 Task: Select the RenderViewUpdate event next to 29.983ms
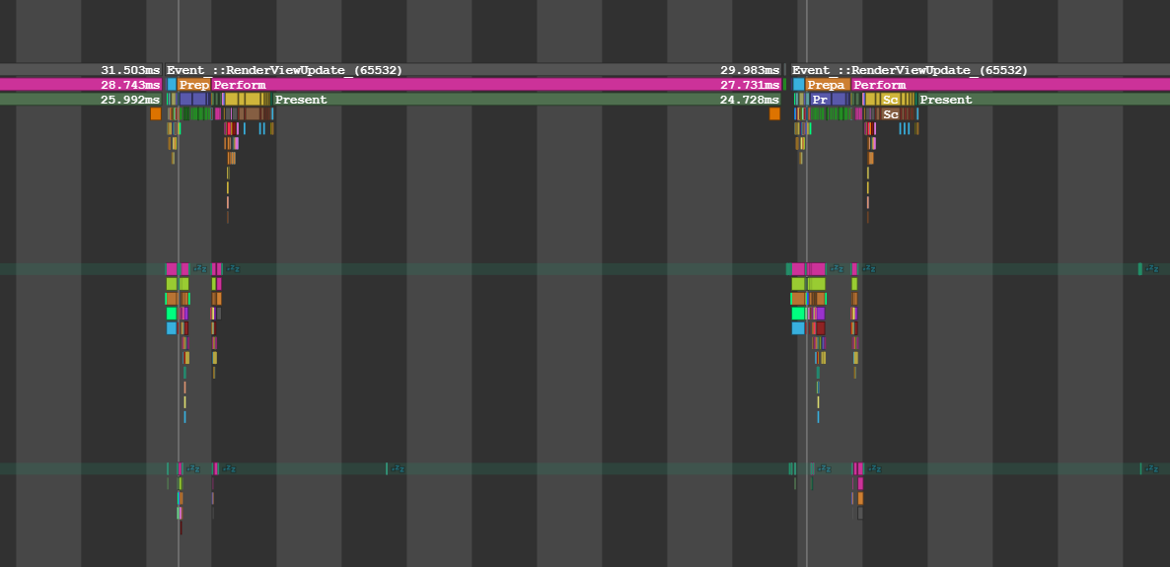point(981,70)
